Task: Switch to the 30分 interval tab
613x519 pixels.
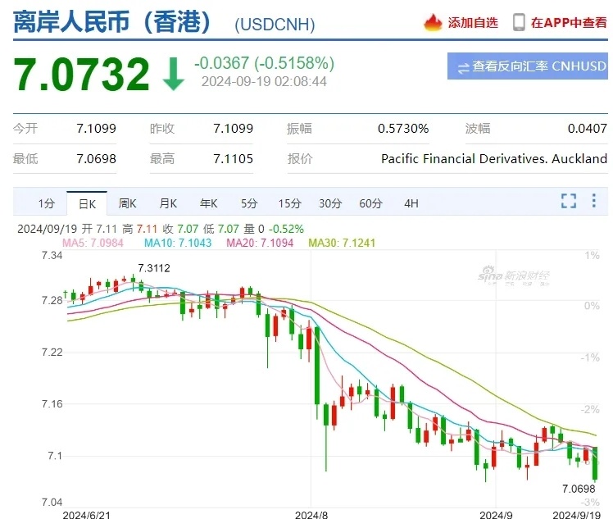Action: 330,203
